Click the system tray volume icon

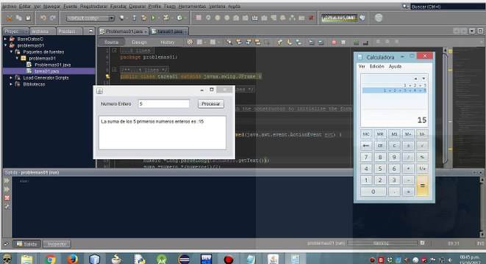click(x=450, y=260)
